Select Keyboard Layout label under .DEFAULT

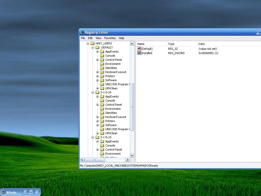pyautogui.click(x=116, y=72)
